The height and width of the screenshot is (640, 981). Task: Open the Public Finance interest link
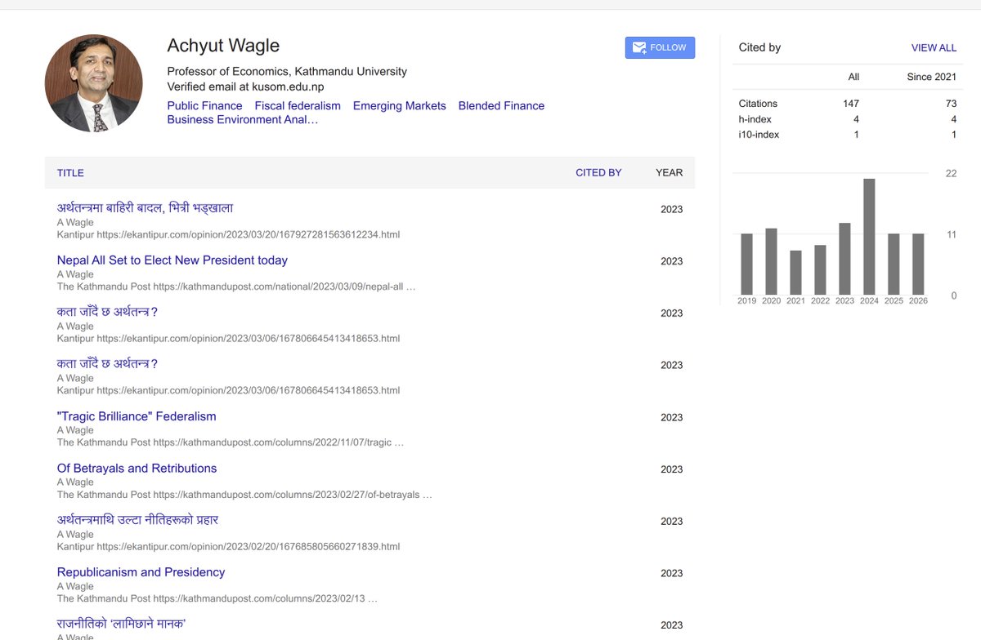(x=204, y=105)
